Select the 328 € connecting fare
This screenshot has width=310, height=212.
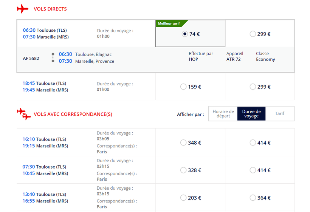[183, 170]
